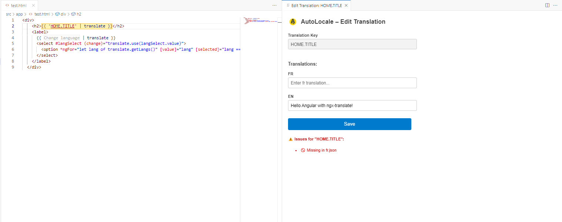Close the test.html tab
This screenshot has height=222, width=562.
coord(33,6)
